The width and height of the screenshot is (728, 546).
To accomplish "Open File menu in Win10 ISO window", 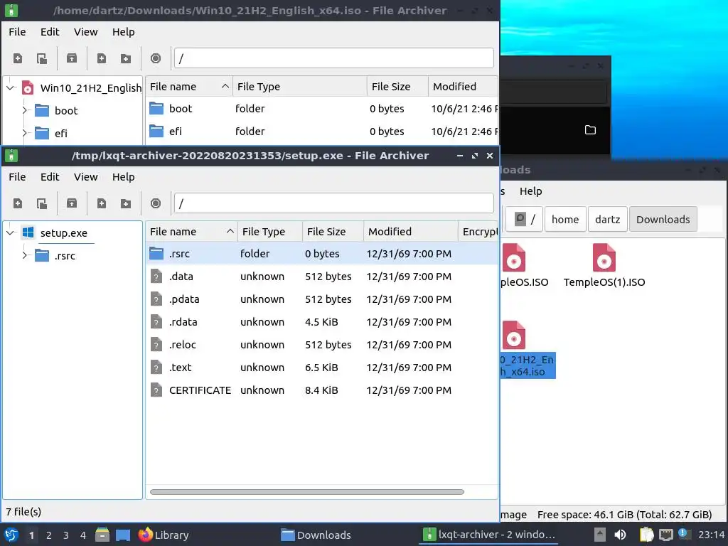I will [17, 32].
